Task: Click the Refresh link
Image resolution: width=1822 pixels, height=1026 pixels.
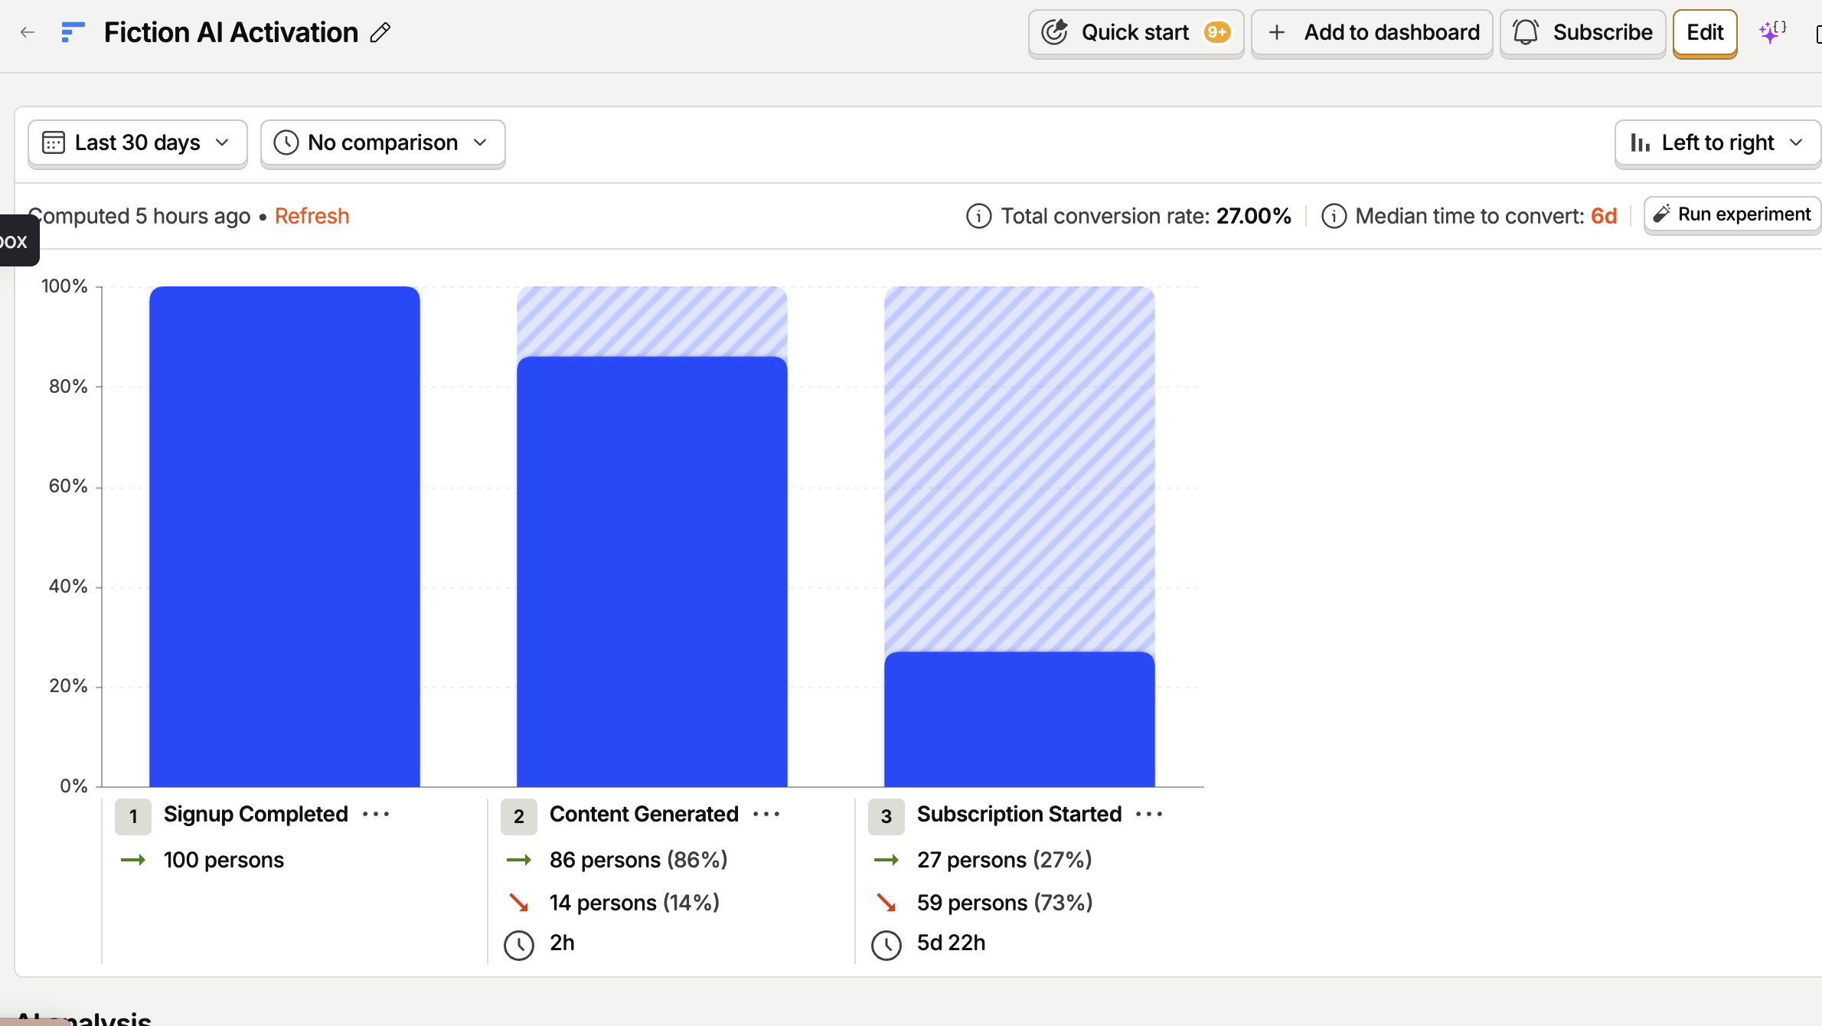Action: point(312,216)
